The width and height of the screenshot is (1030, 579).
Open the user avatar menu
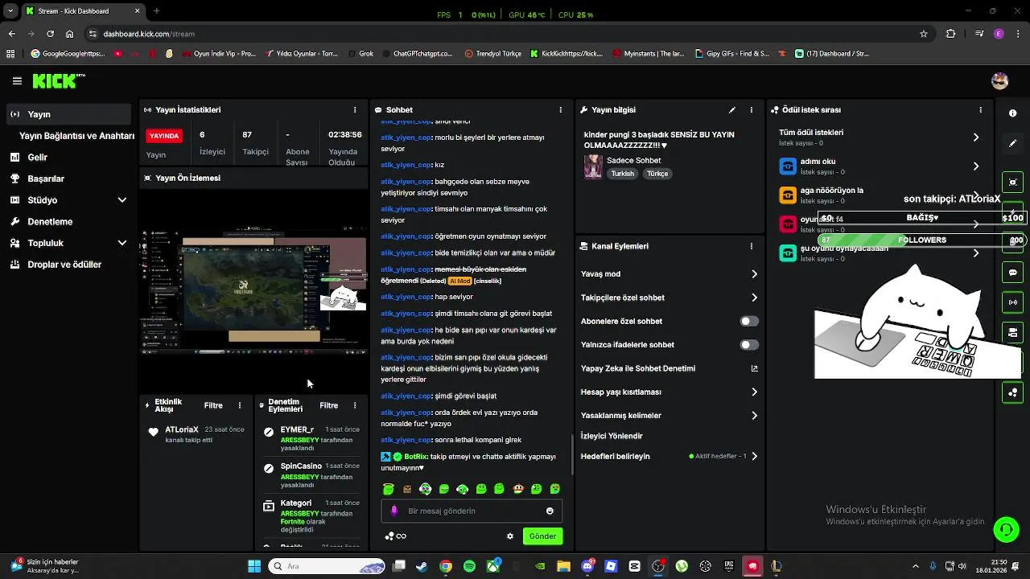click(1000, 80)
